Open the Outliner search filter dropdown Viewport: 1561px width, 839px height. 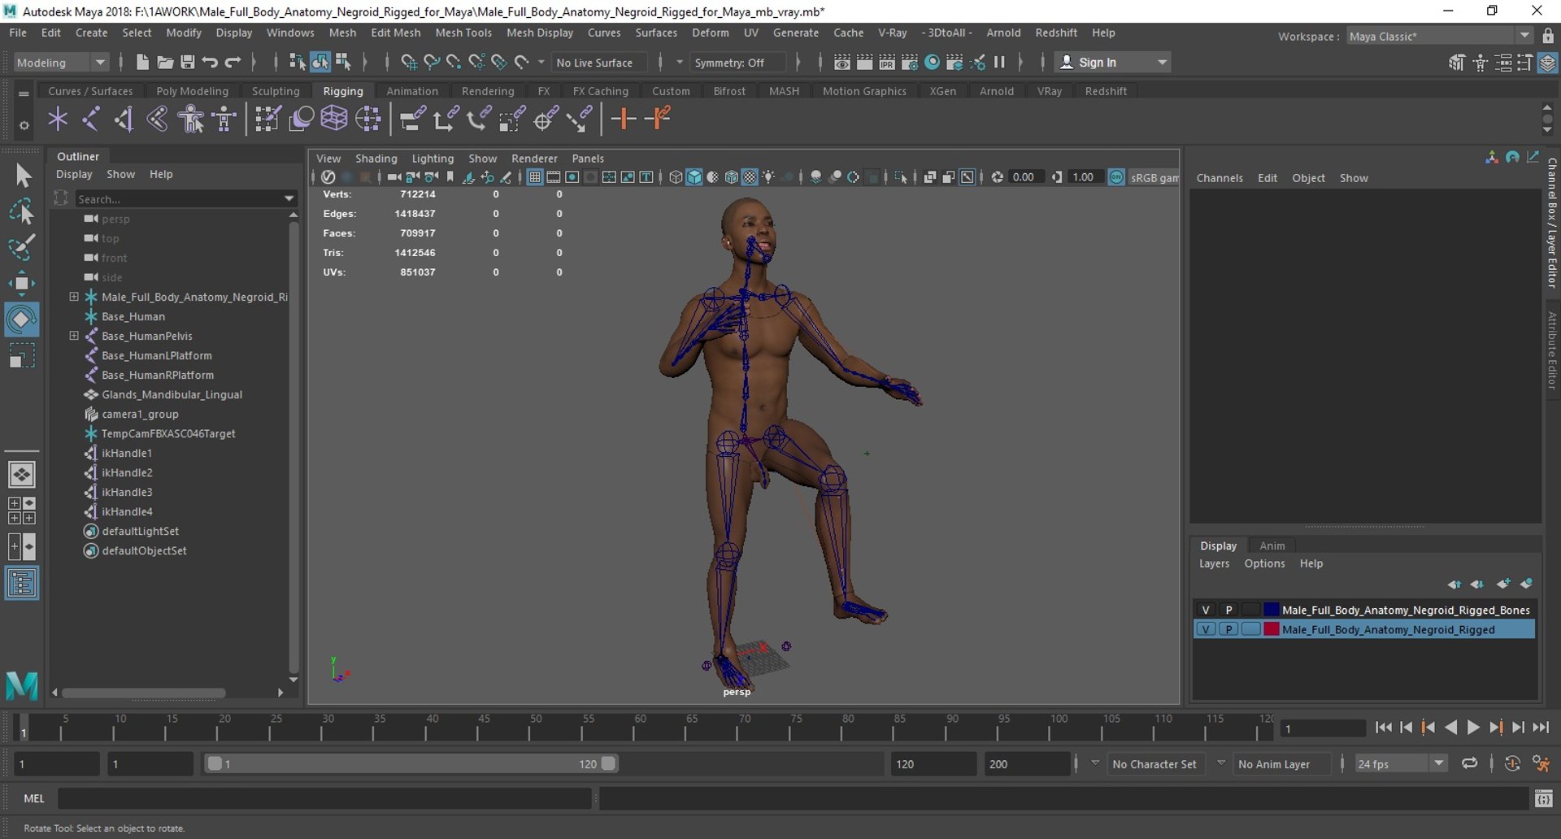(x=289, y=198)
